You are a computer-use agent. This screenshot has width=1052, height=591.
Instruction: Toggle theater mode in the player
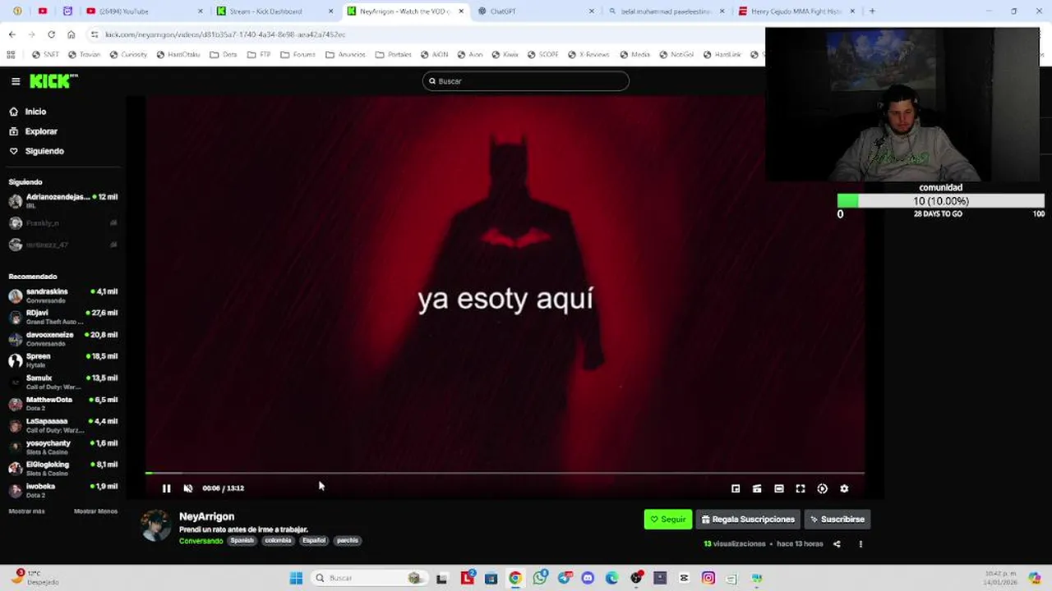(779, 488)
